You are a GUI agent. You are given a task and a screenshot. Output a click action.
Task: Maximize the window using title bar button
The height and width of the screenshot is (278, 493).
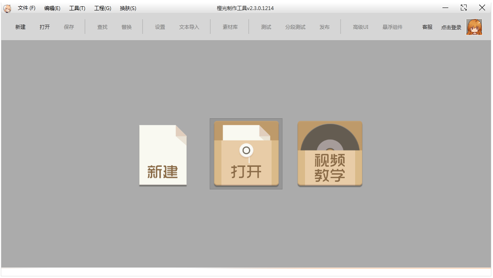click(464, 8)
